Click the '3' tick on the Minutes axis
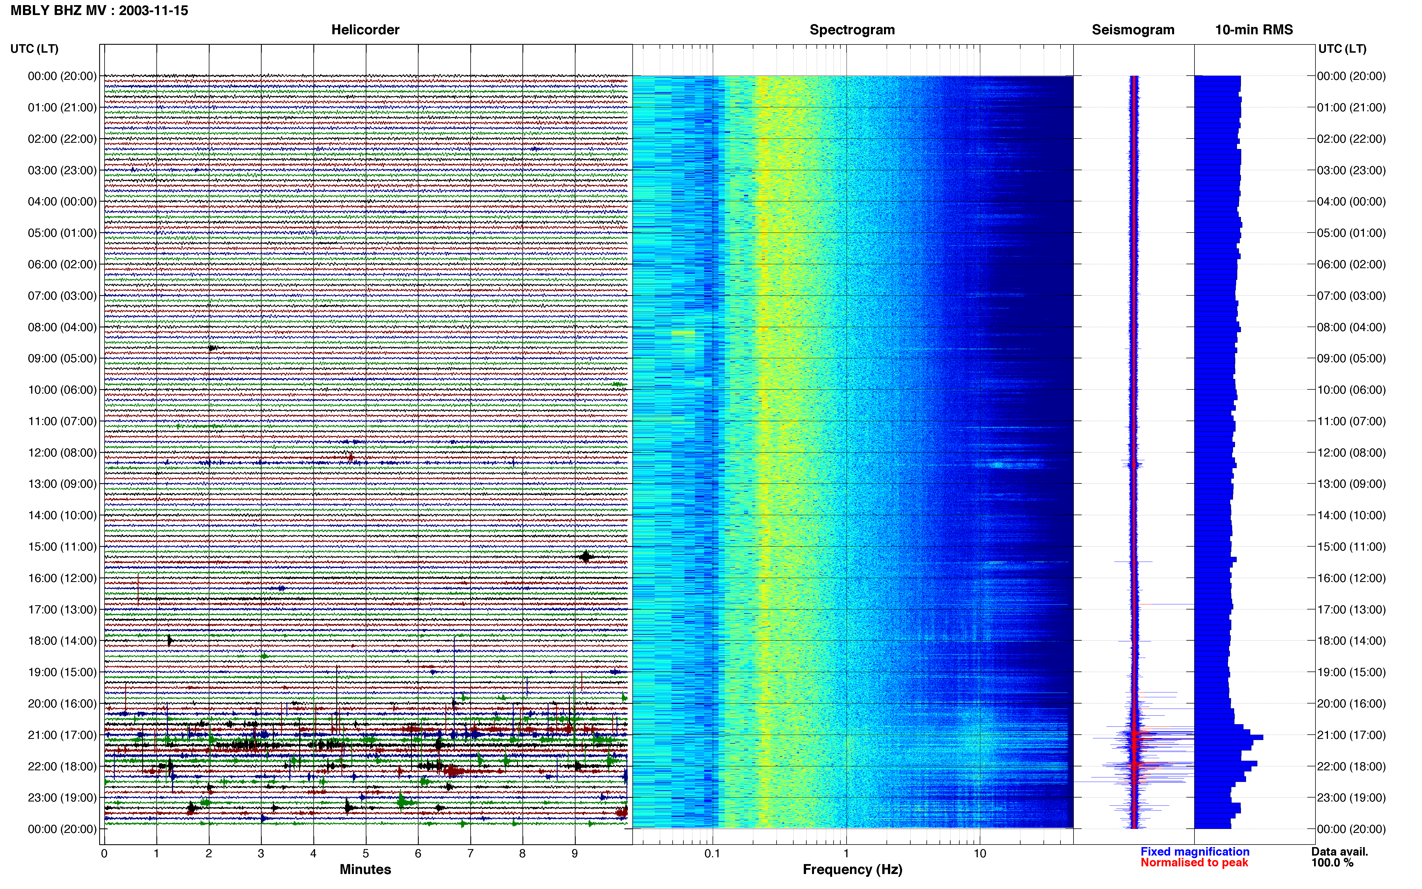 [x=261, y=854]
